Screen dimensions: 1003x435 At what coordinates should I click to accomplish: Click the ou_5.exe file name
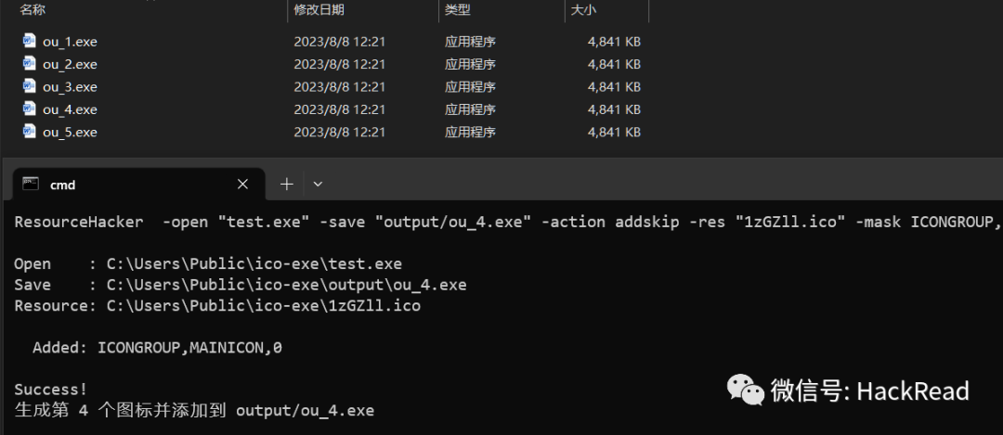pyautogui.click(x=70, y=133)
